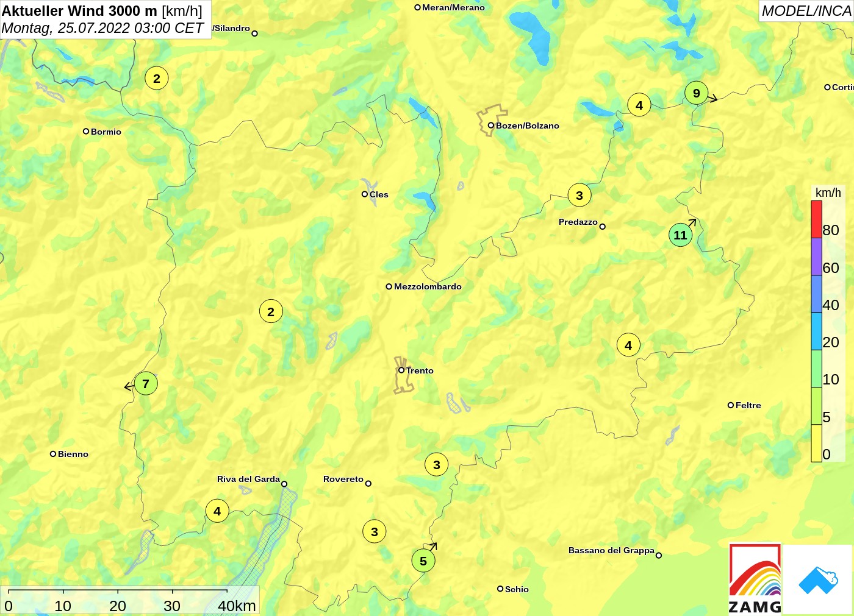
Task: Click the 3 marker east of Rovereto
Action: coord(437,465)
